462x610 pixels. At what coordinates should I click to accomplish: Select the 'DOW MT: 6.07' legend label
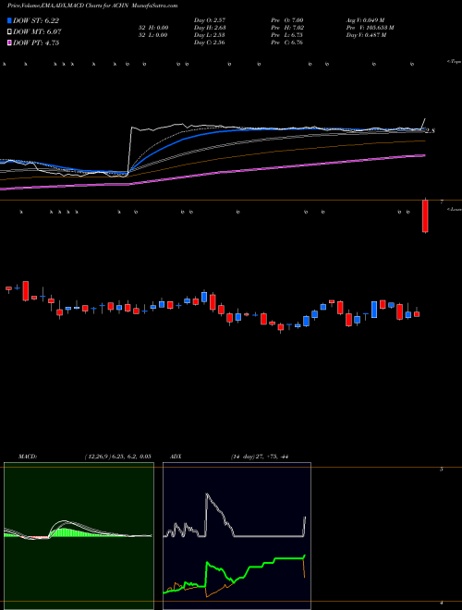[37, 32]
